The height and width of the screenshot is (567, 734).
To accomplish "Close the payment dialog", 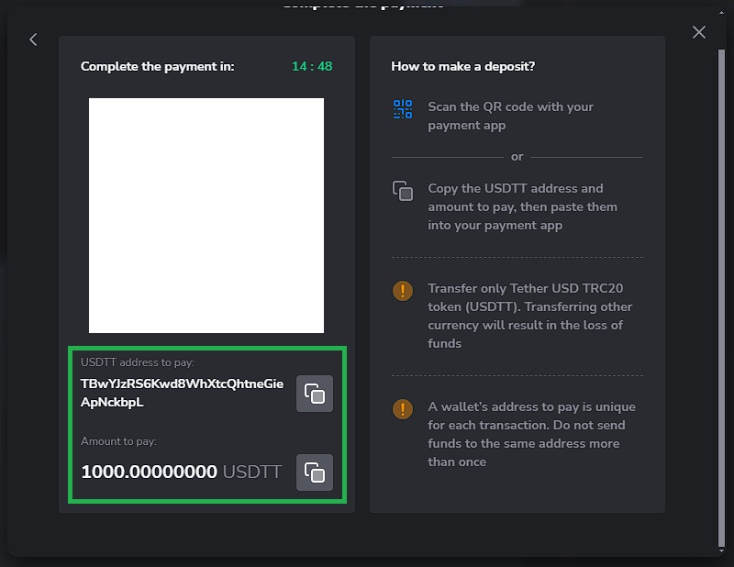I will pyautogui.click(x=699, y=32).
